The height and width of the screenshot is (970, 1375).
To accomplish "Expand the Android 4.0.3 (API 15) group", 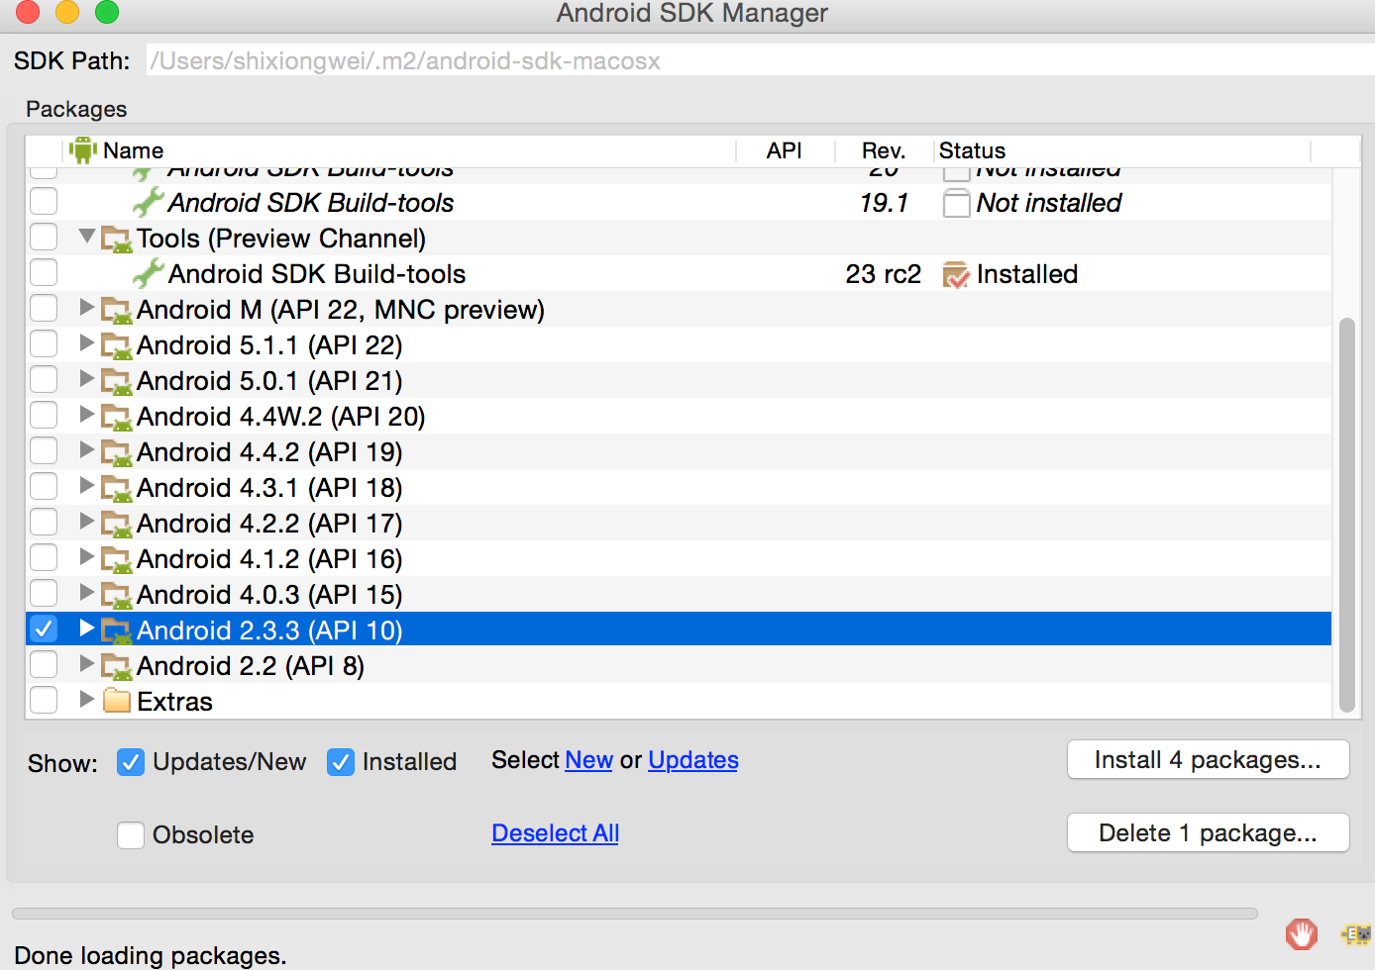I will [87, 593].
